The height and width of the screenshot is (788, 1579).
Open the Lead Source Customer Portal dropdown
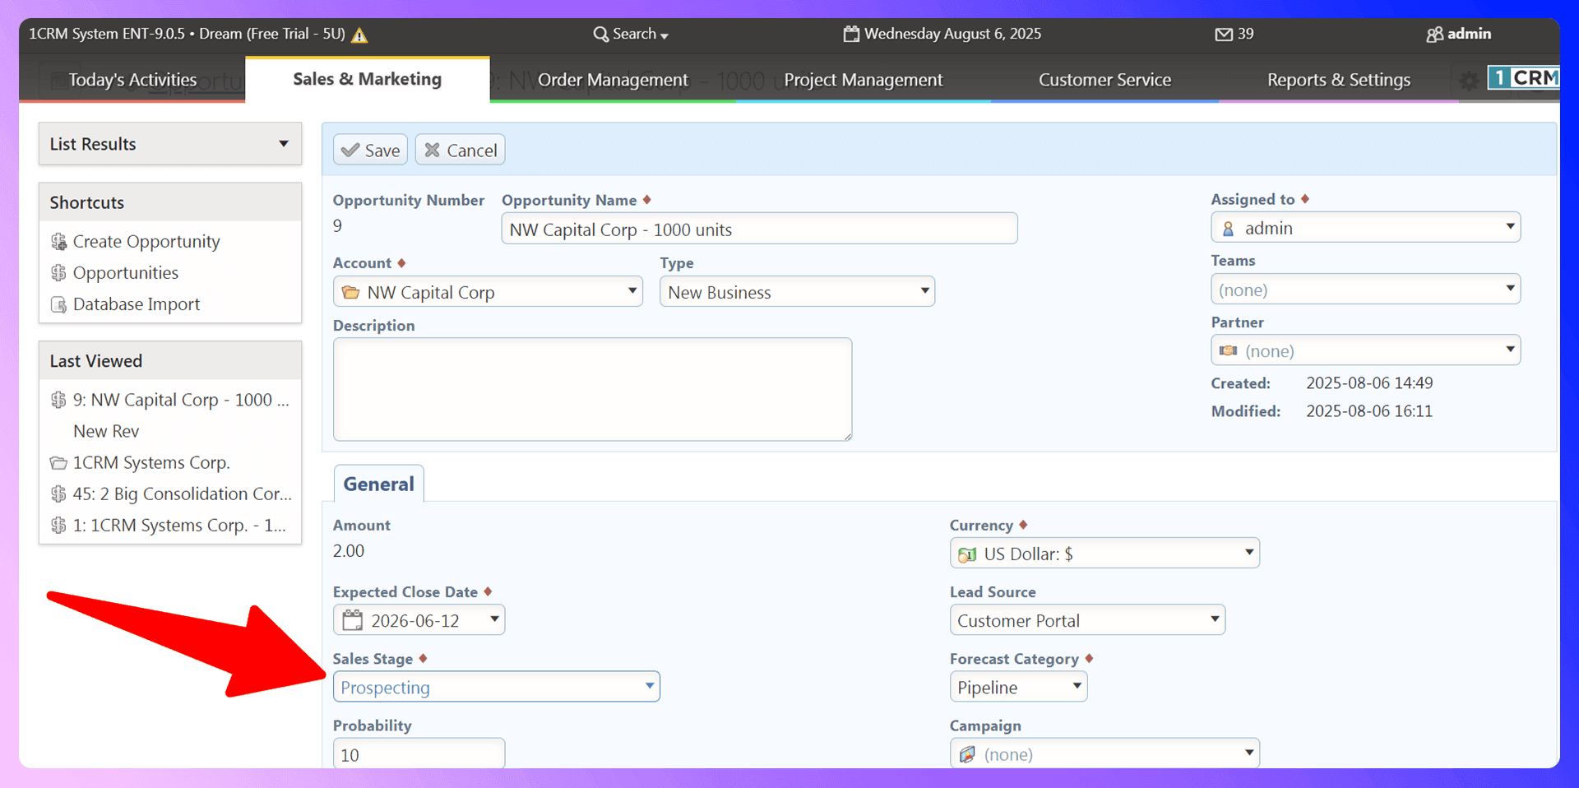coord(1087,620)
